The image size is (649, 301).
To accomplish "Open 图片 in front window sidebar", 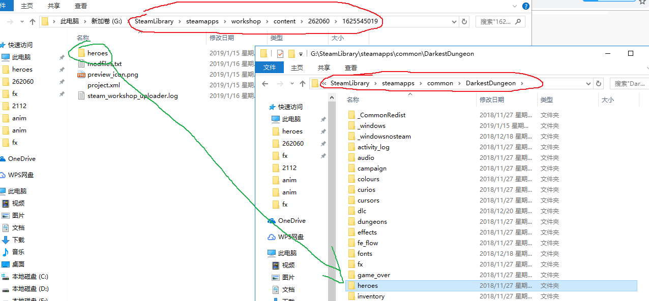I will click(x=288, y=278).
